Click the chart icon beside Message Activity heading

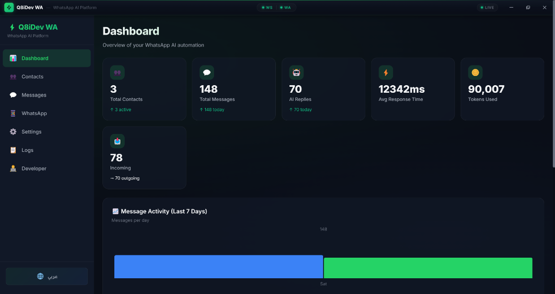tap(115, 211)
